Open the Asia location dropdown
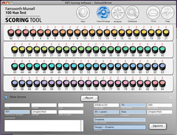 coord(133,112)
